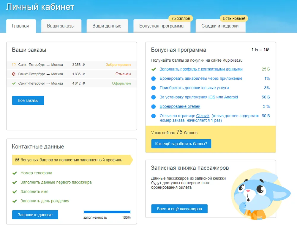This screenshot has height=232, width=297.
Task: Follow the Android app link
Action: pyautogui.click(x=231, y=97)
